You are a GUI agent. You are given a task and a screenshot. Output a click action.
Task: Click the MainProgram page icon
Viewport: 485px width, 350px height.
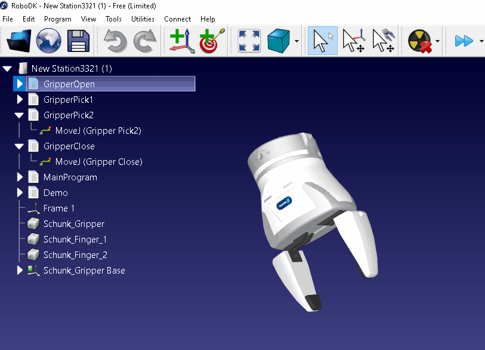[x=33, y=177]
